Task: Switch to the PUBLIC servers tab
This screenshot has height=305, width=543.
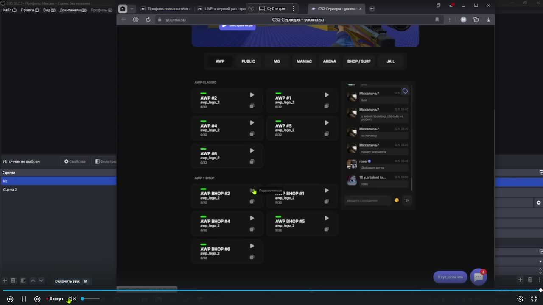Action: tap(248, 61)
